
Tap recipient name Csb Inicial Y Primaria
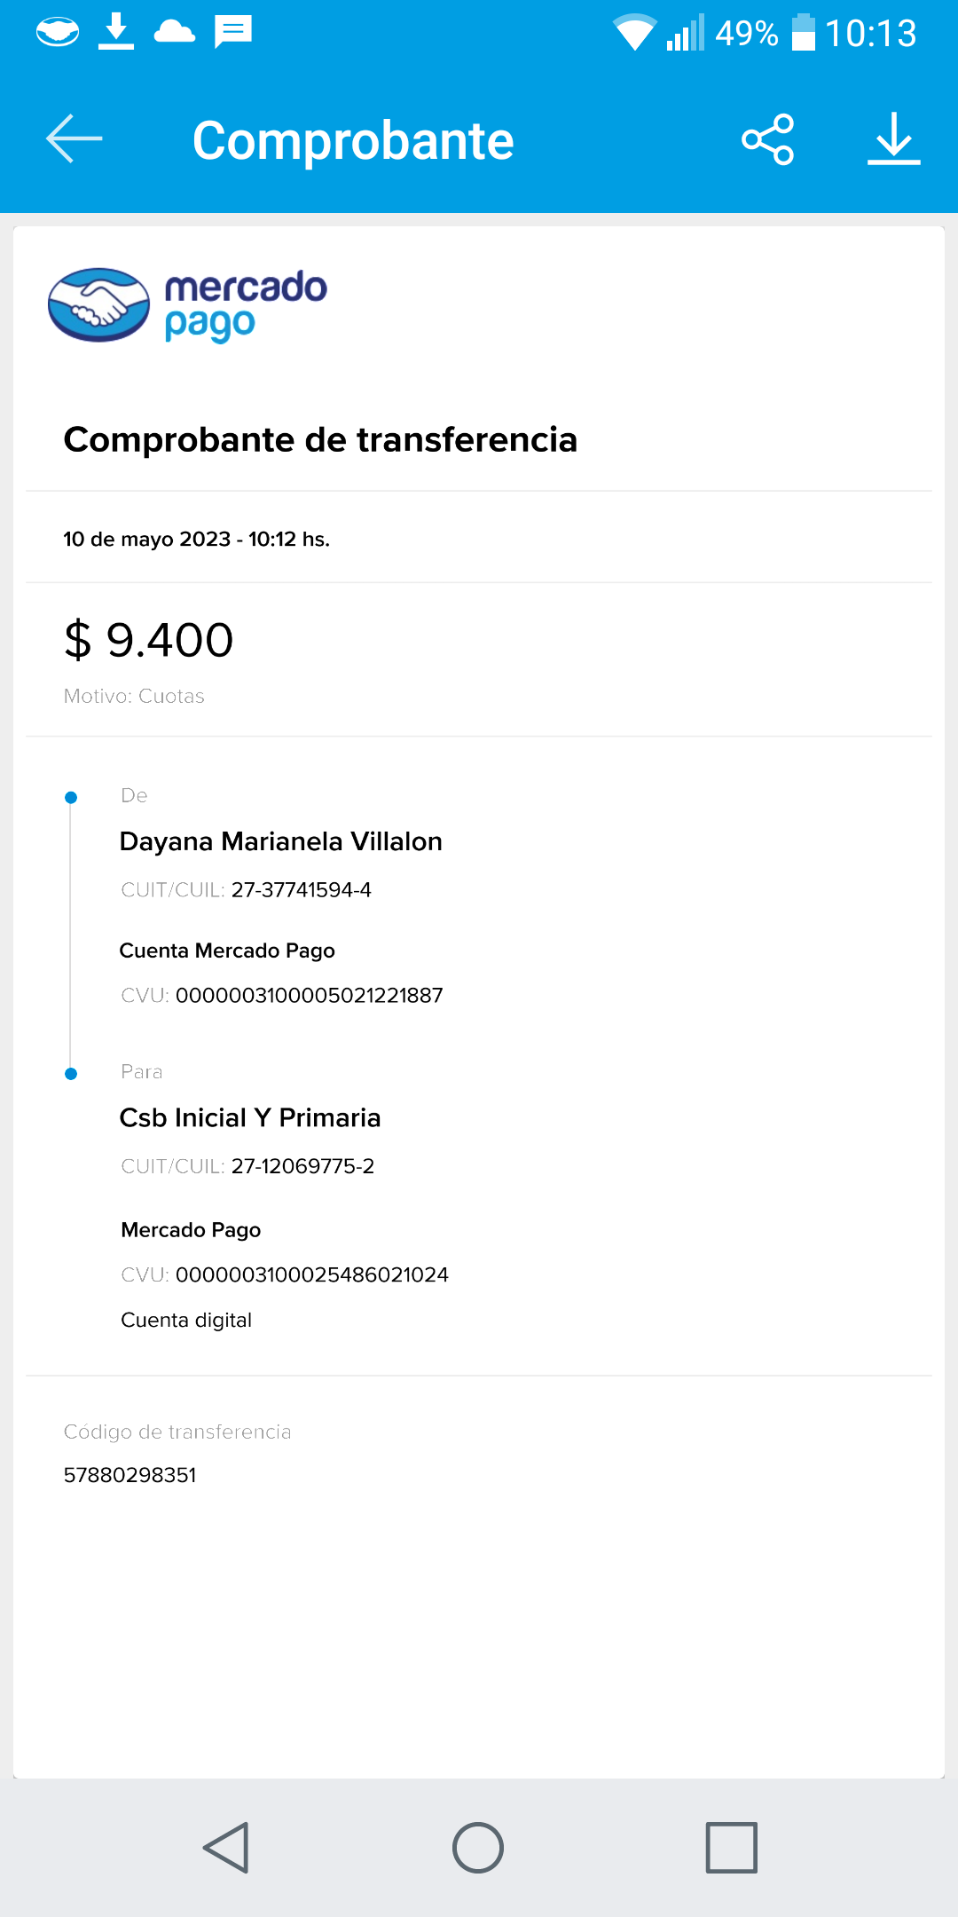250,1117
